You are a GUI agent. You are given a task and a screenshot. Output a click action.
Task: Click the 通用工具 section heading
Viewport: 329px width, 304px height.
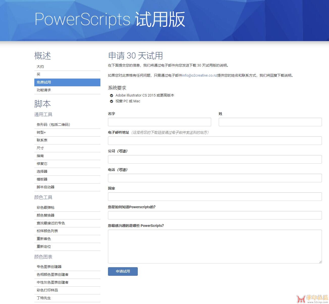coord(43,114)
